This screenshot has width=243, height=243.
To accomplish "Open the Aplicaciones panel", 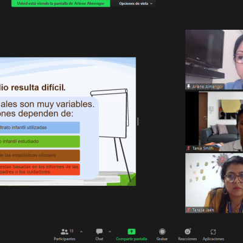I will (213, 234).
